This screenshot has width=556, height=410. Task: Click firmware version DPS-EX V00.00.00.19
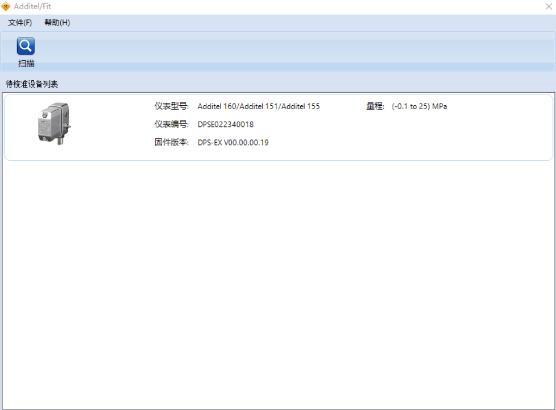(233, 143)
